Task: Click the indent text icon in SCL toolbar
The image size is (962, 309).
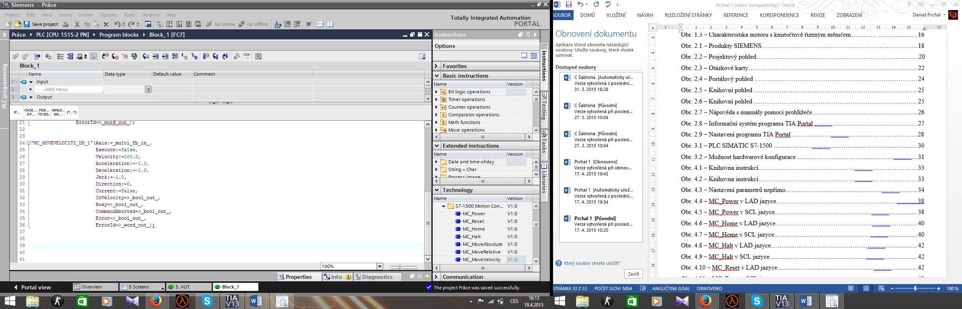Action: coord(155,56)
